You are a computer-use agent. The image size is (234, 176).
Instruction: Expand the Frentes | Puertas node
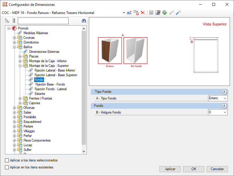(x=20, y=98)
